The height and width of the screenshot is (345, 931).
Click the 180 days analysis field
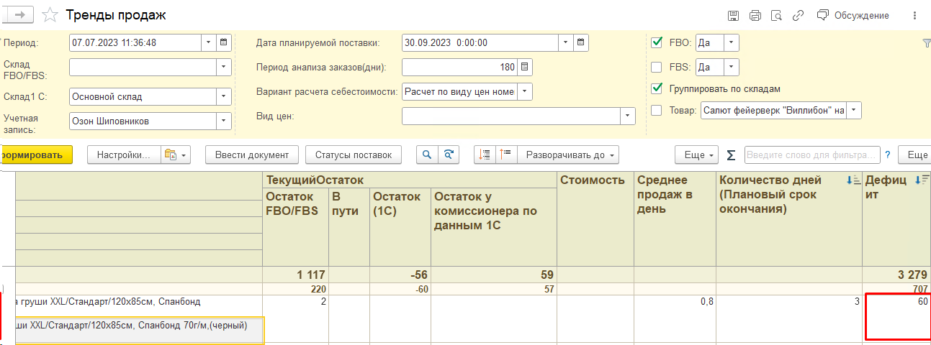tap(459, 67)
